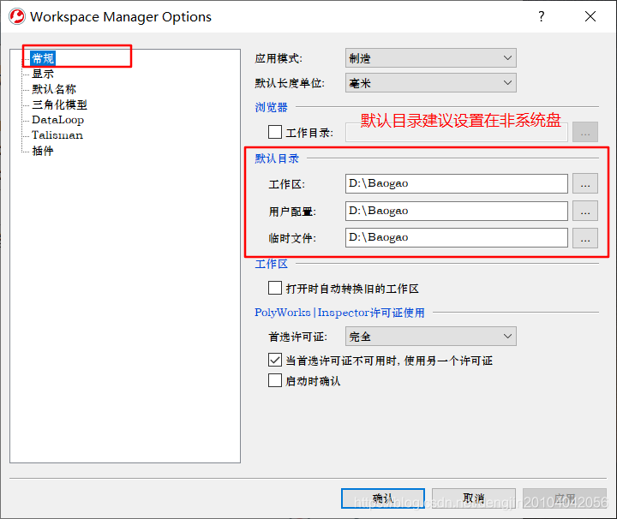The width and height of the screenshot is (617, 519).
Task: Browse for 工作区 default folder
Action: pyautogui.click(x=585, y=183)
